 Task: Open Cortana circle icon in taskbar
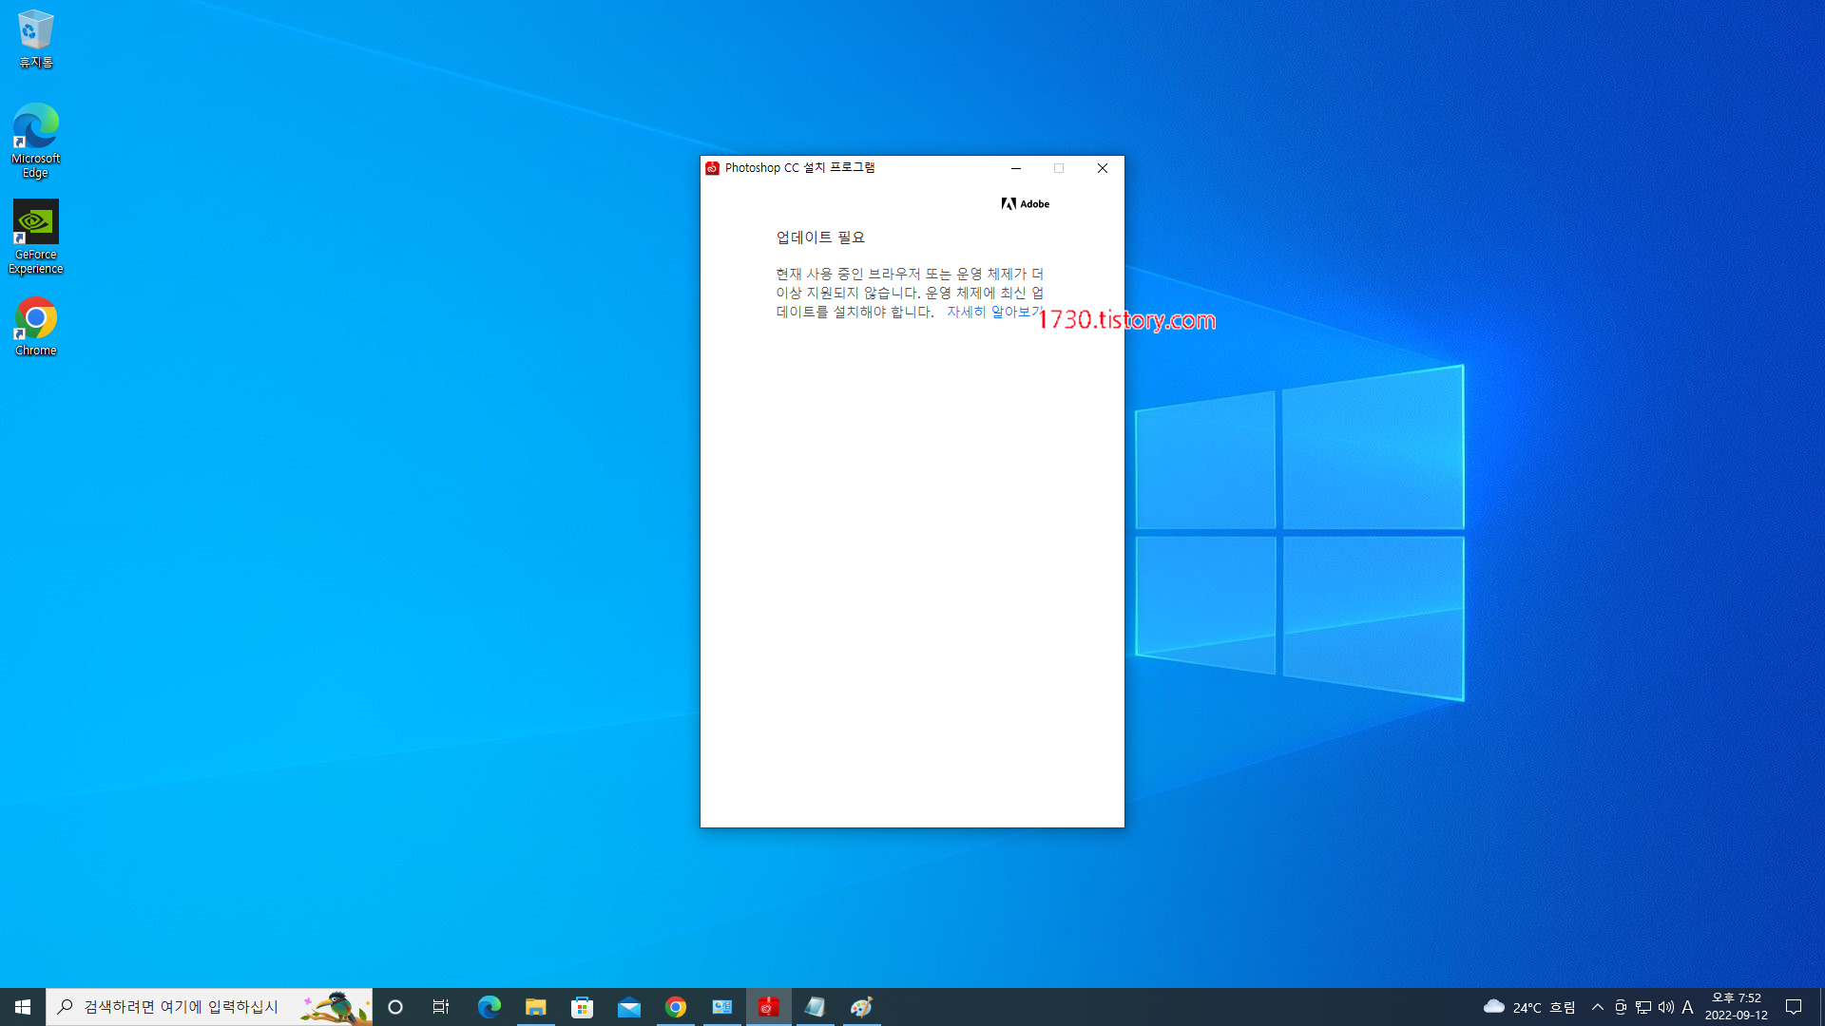point(395,1007)
